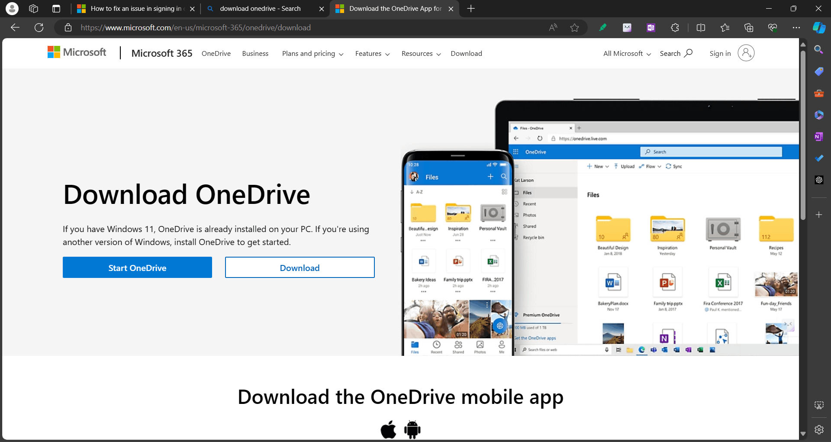
Task: Open OneNote in the sidebar
Action: point(818,136)
